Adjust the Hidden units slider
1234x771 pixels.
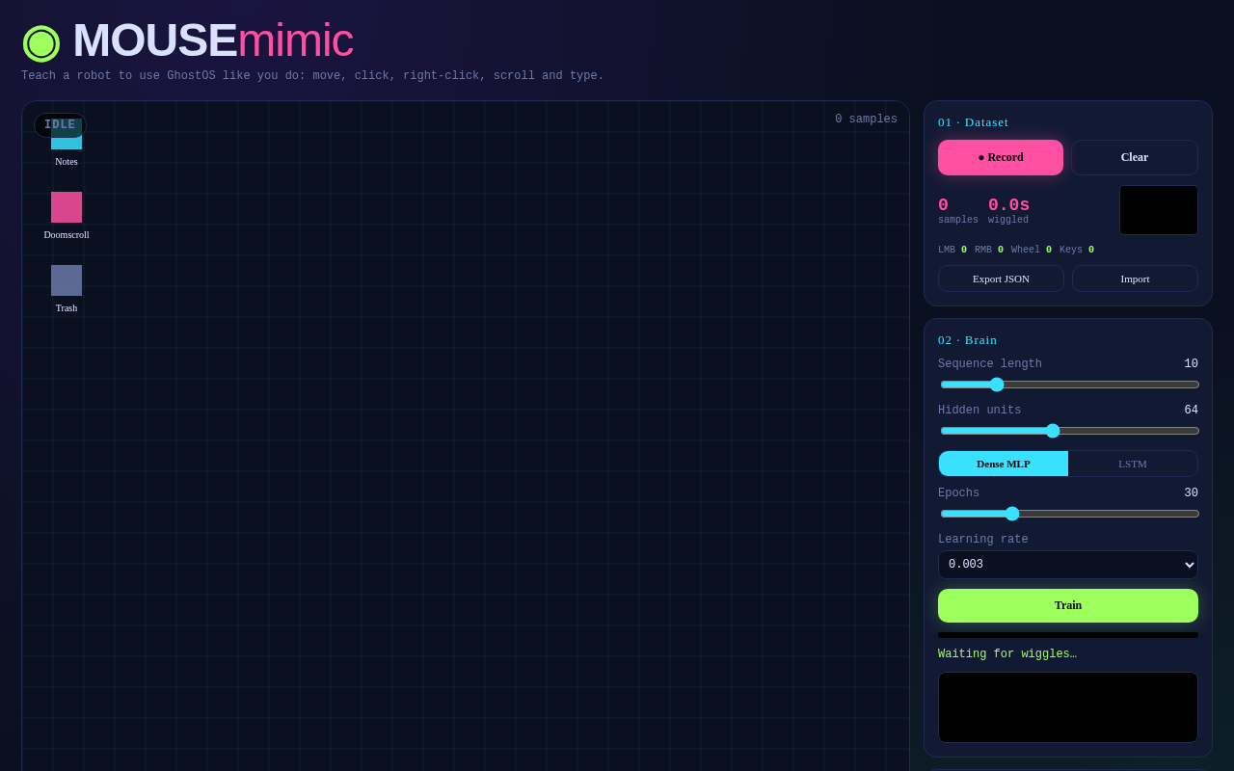[x=1070, y=431]
